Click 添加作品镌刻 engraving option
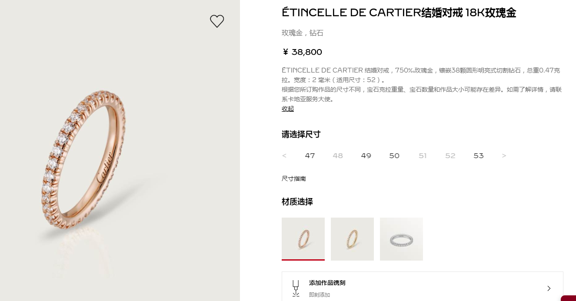 coord(327,283)
